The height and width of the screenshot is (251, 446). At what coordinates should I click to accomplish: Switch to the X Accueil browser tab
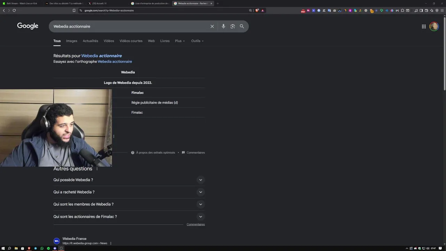[x=107, y=3]
